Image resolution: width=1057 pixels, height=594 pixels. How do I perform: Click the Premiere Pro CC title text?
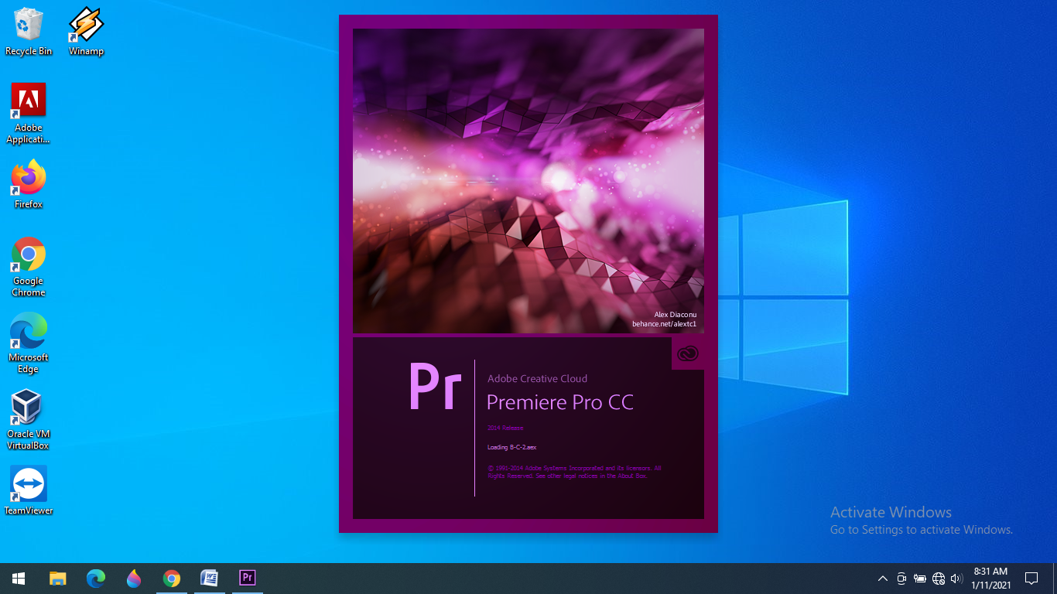point(560,403)
